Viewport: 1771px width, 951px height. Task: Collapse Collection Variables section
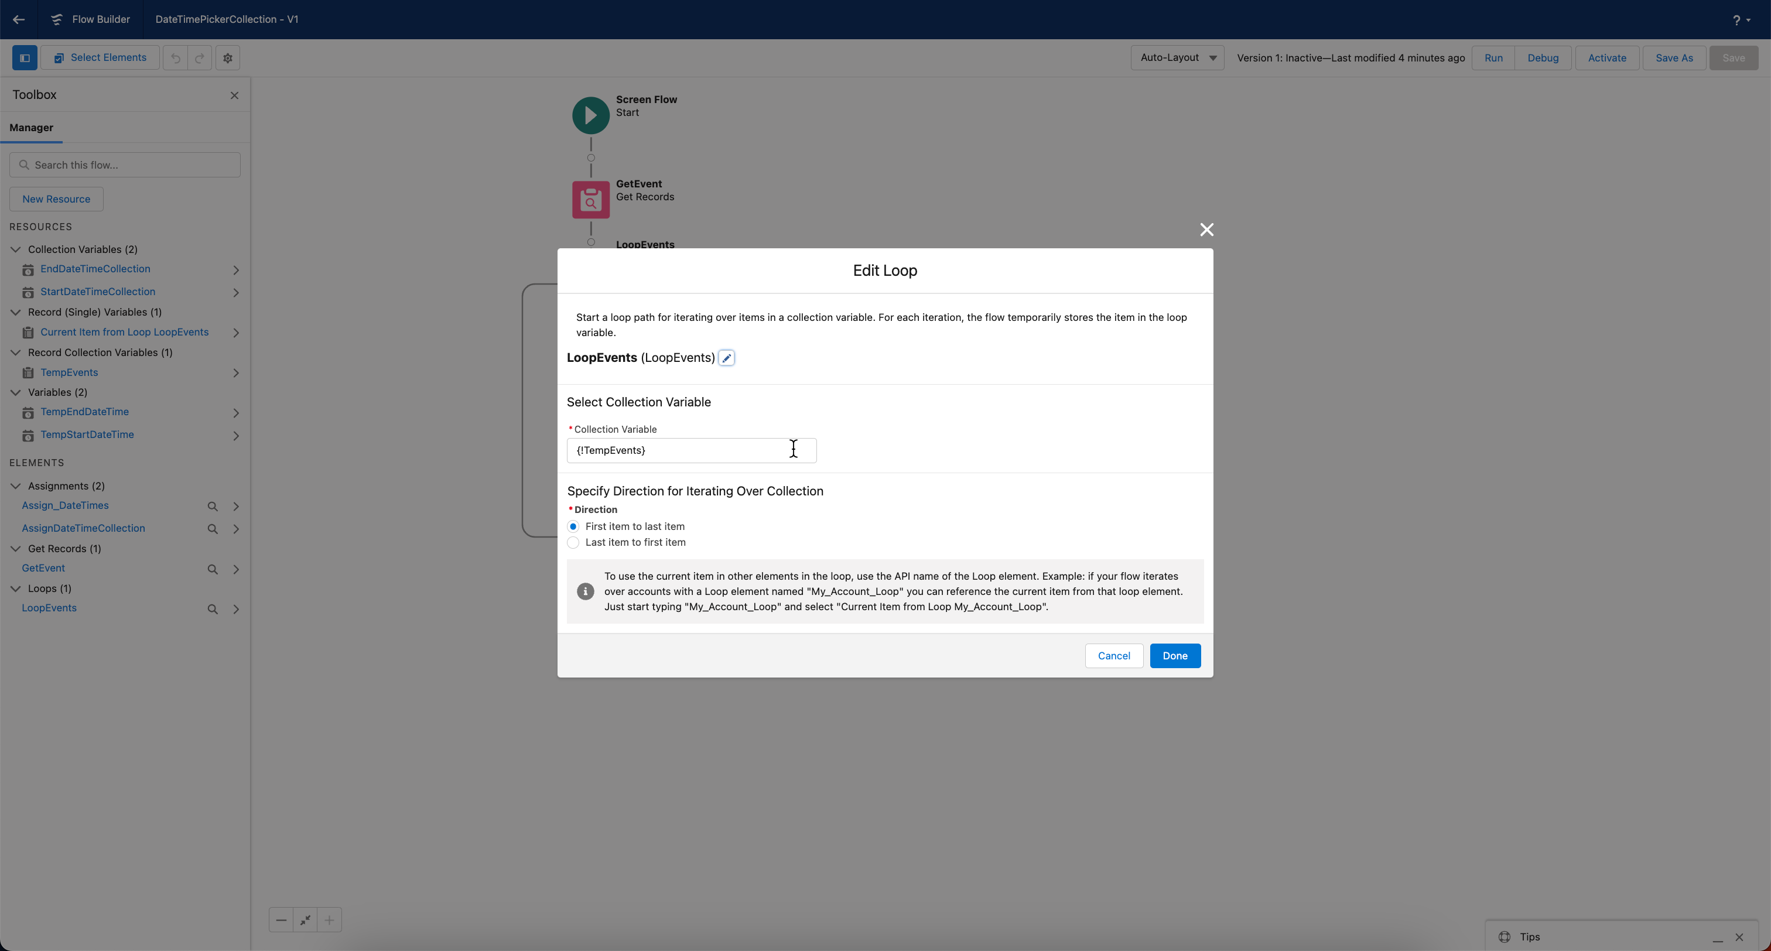pos(16,249)
